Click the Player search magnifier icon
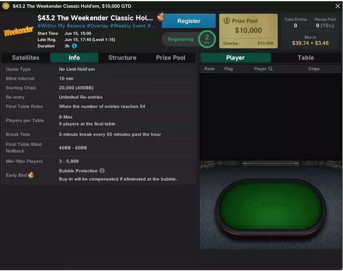This screenshot has width=343, height=271. [x=271, y=69]
